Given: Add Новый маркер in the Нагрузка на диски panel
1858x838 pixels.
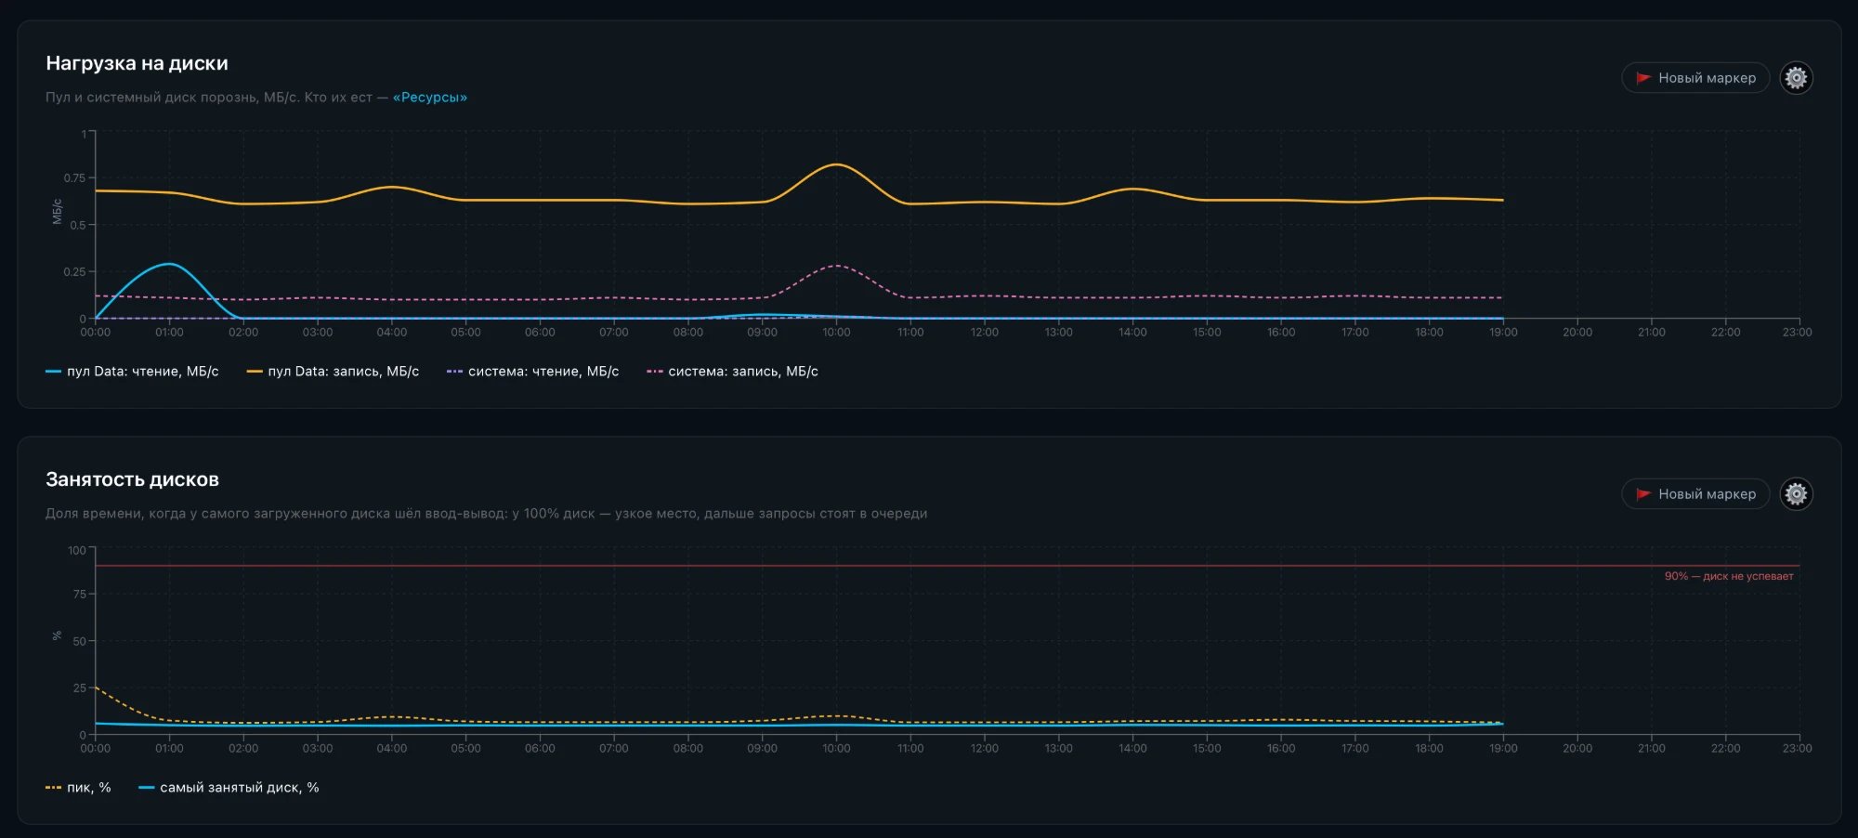Looking at the screenshot, I should pos(1695,78).
